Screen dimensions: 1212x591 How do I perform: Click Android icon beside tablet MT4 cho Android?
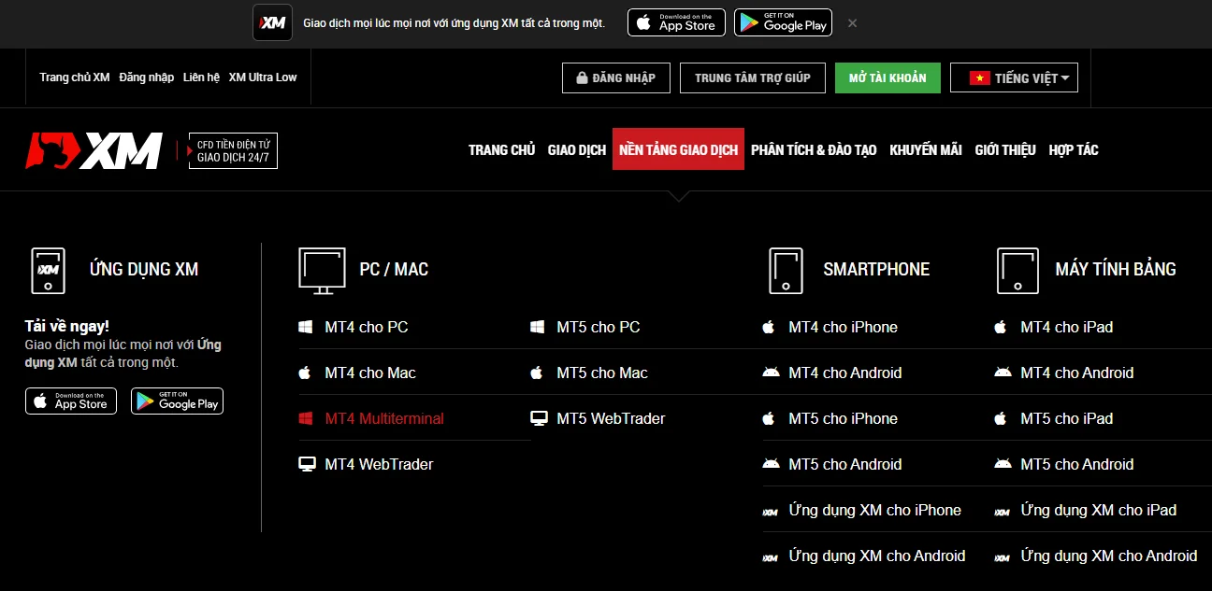(x=1003, y=373)
